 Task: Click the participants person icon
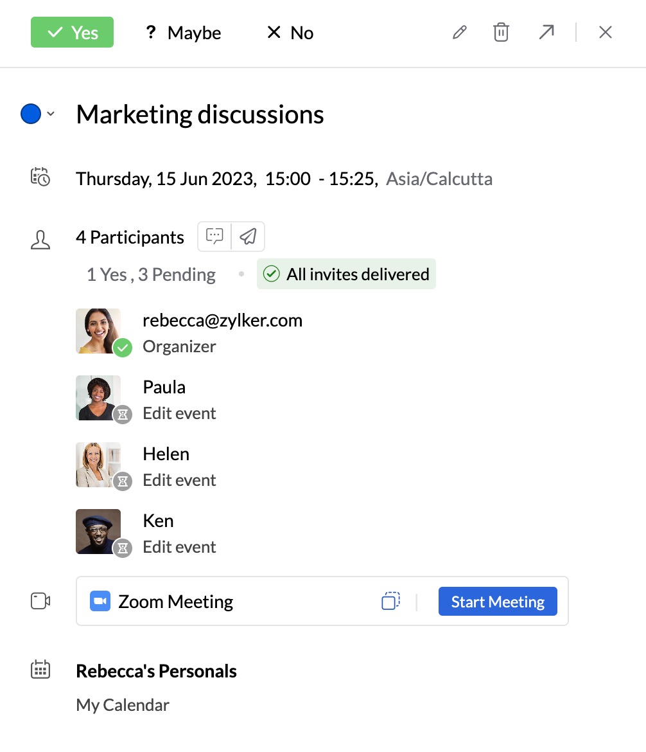(x=40, y=240)
